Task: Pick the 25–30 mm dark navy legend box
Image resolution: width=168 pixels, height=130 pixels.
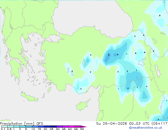Action: (x=53, y=127)
